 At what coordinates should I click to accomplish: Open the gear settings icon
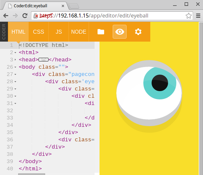tap(138, 32)
